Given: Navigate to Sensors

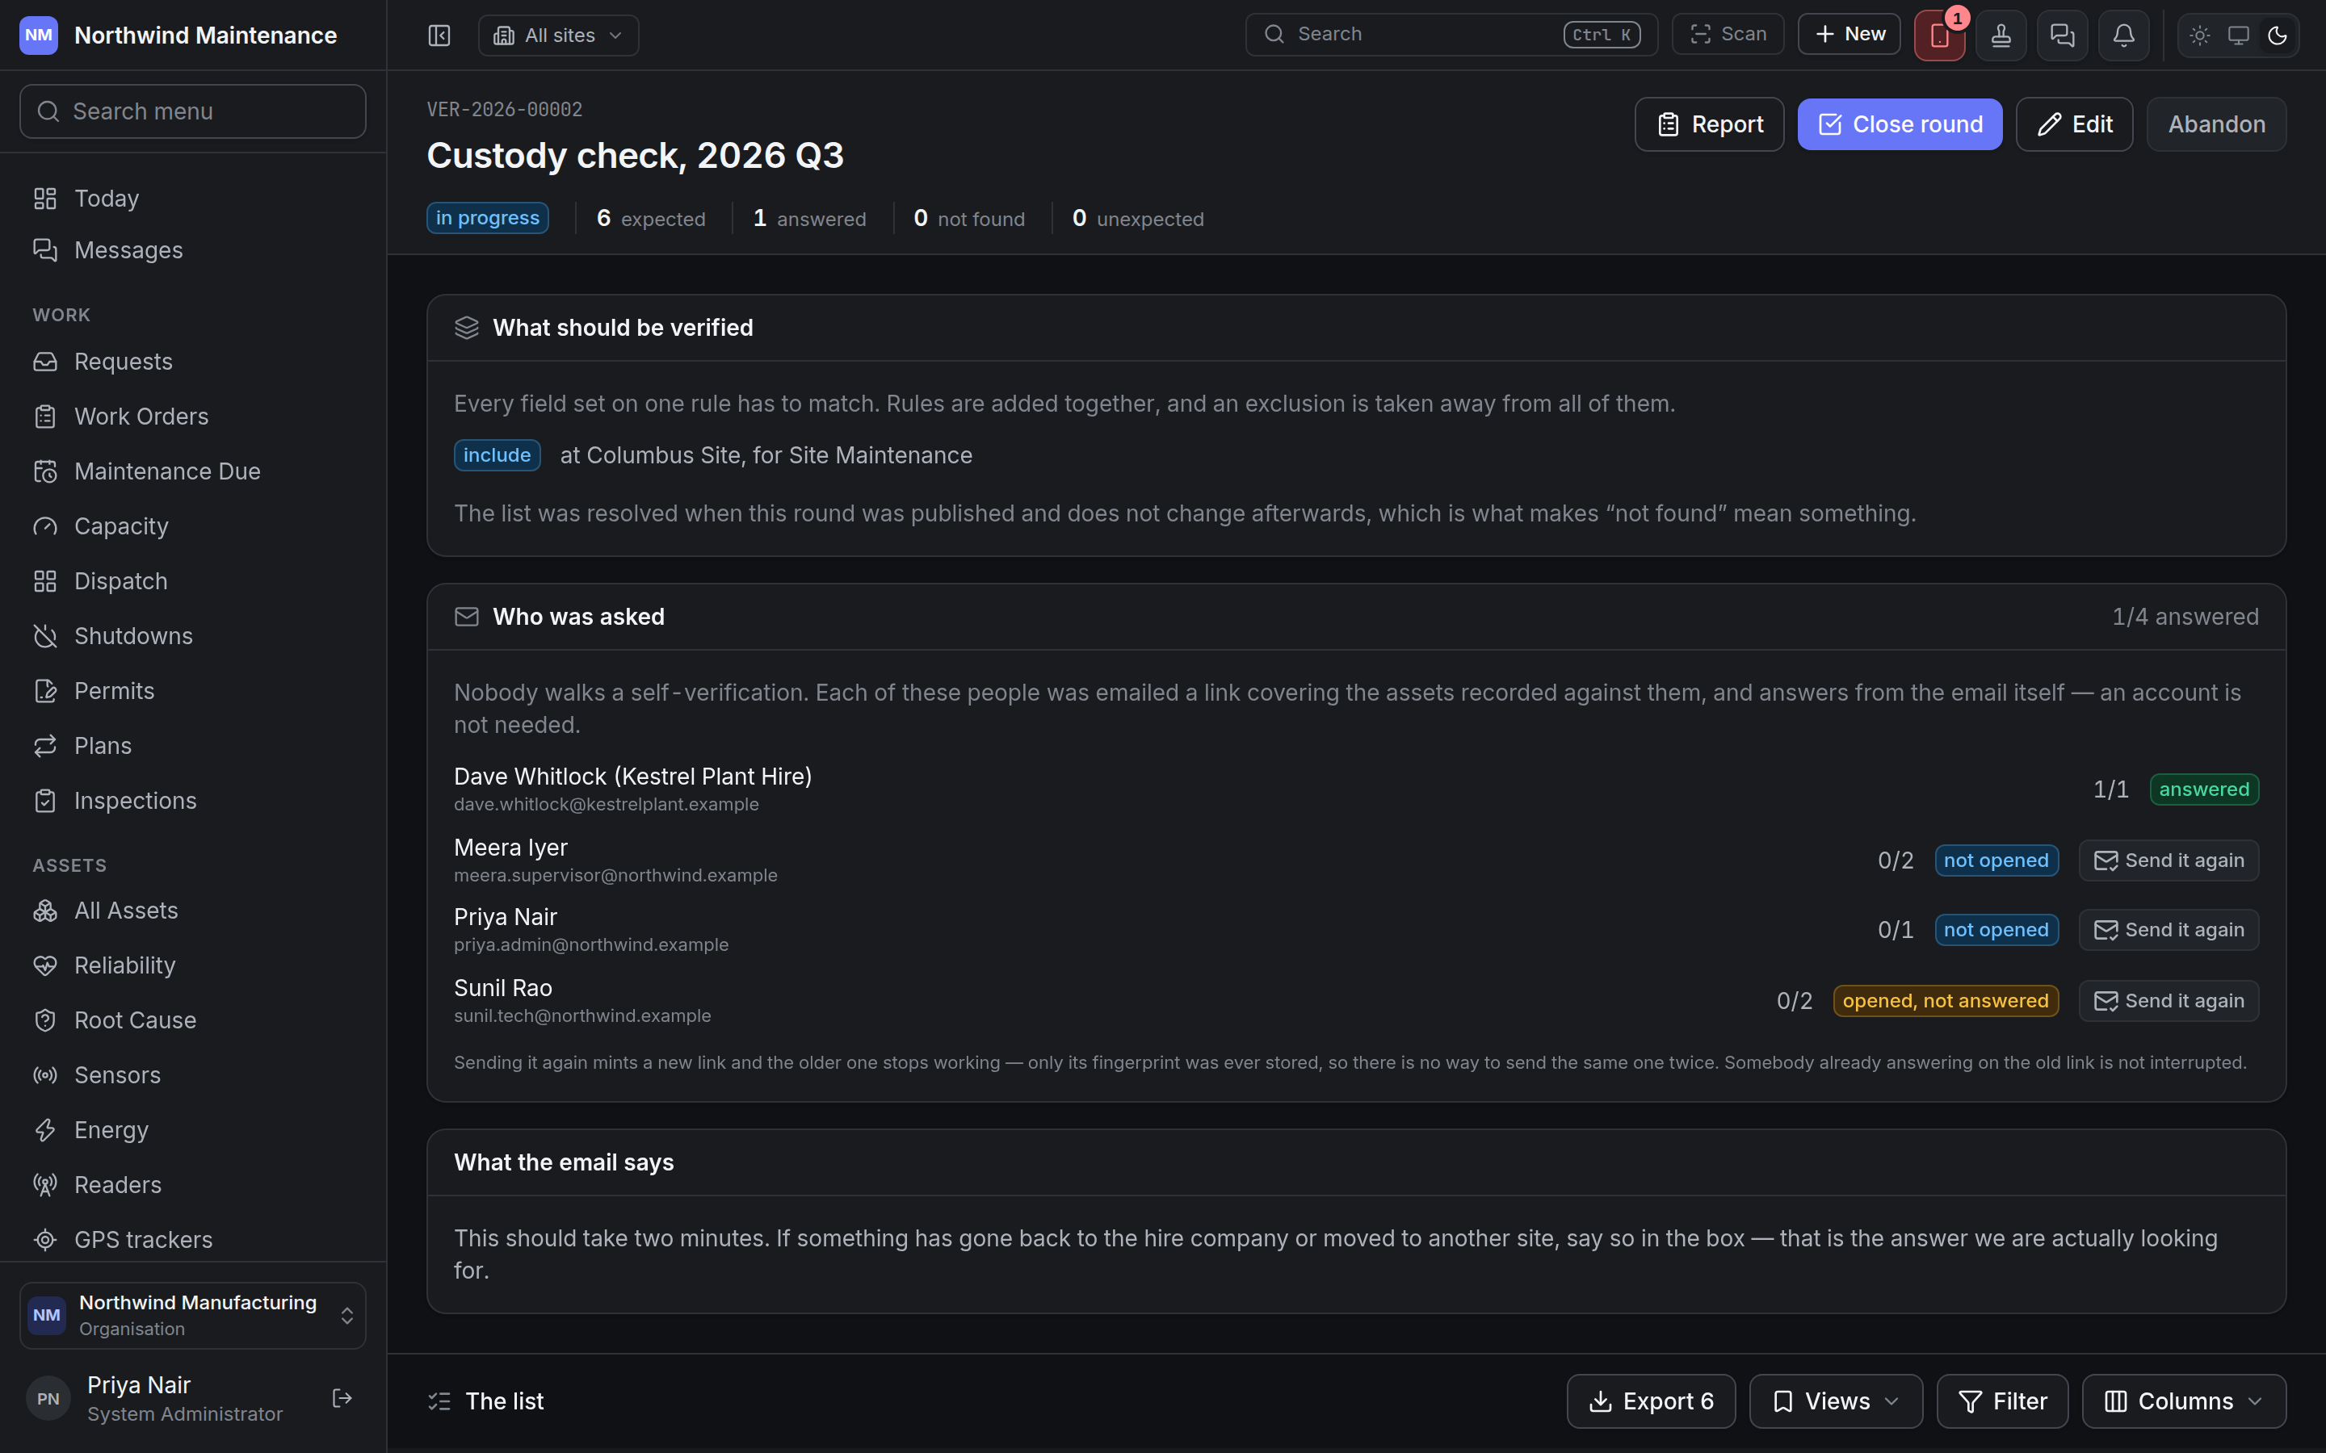Looking at the screenshot, I should 193,1075.
